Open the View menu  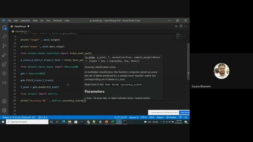(35, 21)
